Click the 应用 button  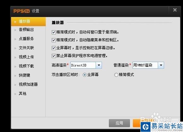point(119,123)
